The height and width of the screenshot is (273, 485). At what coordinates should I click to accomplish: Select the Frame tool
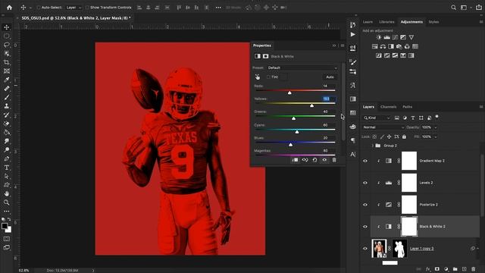pos(7,71)
